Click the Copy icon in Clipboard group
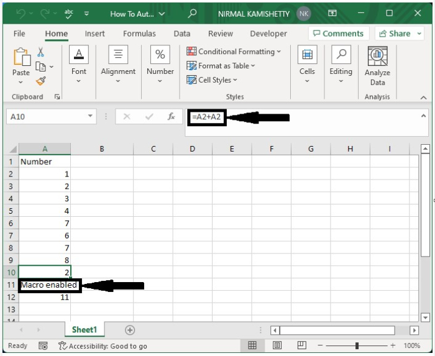 click(41, 66)
